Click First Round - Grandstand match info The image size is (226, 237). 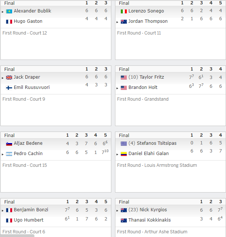coord(143,99)
